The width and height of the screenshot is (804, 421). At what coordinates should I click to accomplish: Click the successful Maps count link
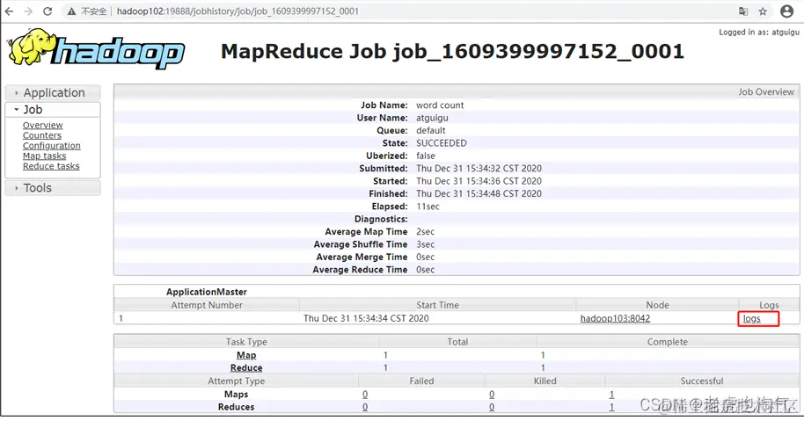coord(611,395)
